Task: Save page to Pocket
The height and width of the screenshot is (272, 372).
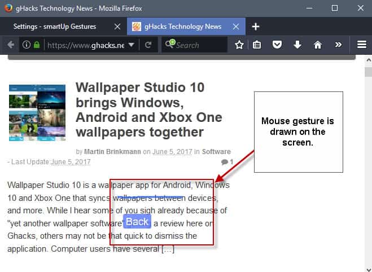Action: [277, 45]
